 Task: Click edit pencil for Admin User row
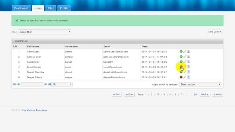point(185,51)
